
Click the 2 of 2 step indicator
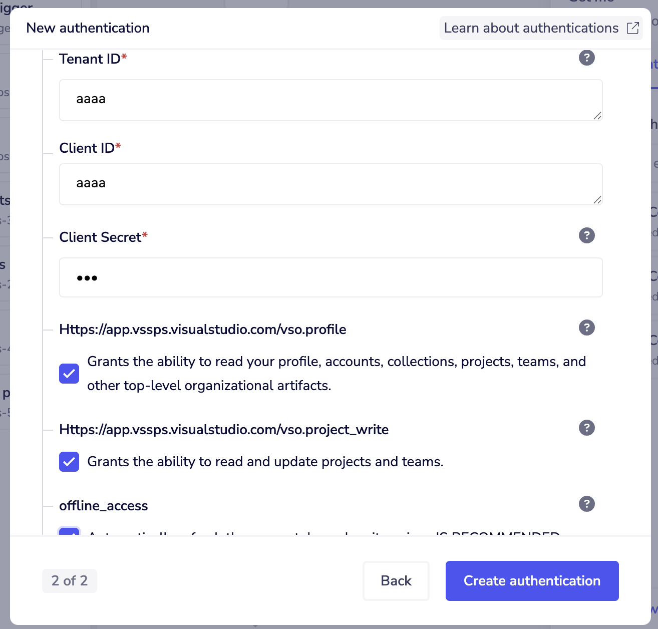pos(70,581)
